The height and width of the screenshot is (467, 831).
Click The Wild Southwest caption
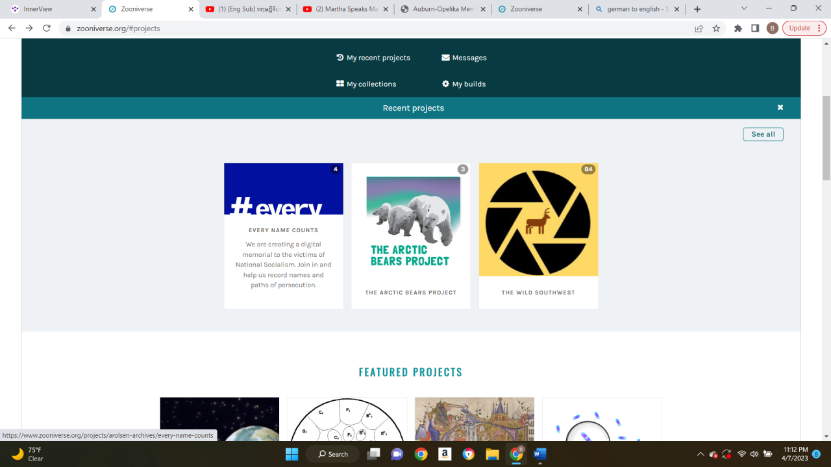click(538, 293)
